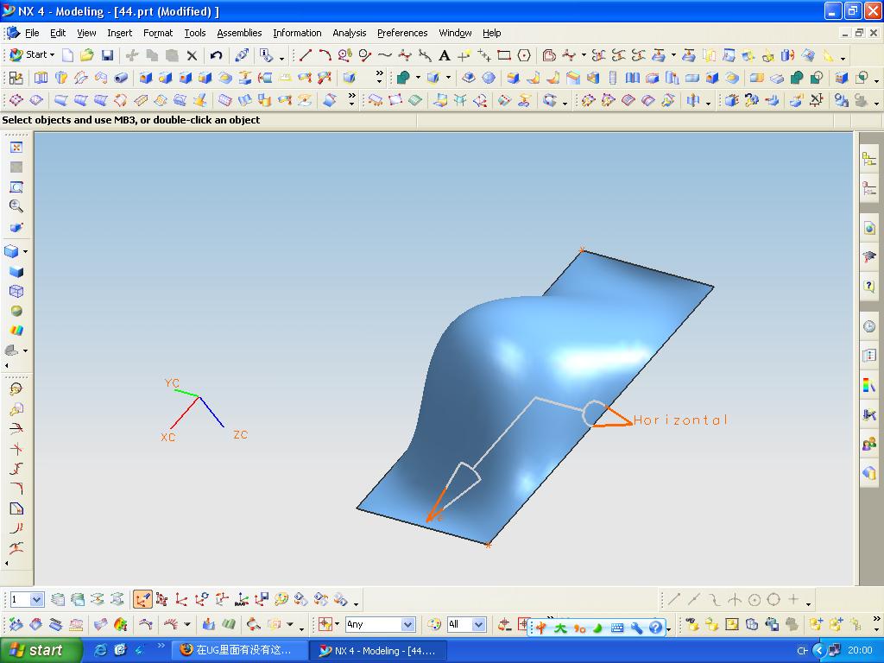884x663 pixels.
Task: Click the Zoom magnifier icon in the left toolbar
Action: [16, 206]
